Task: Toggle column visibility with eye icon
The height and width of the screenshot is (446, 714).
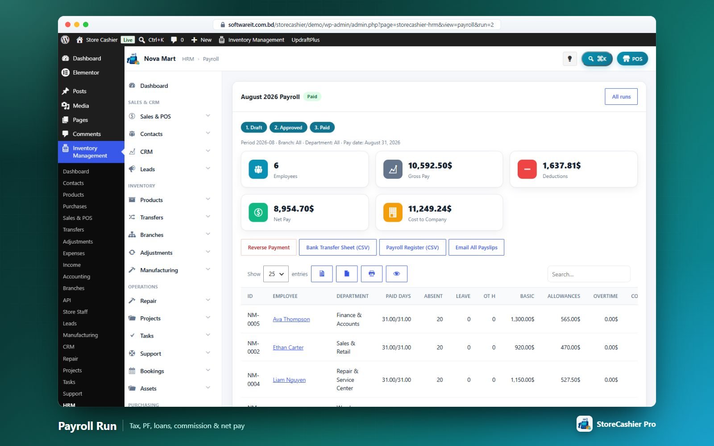Action: 397,274
